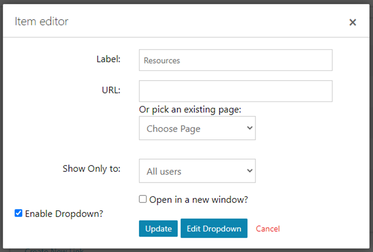
Task: Click the "URL:" field caption
Action: (111, 90)
